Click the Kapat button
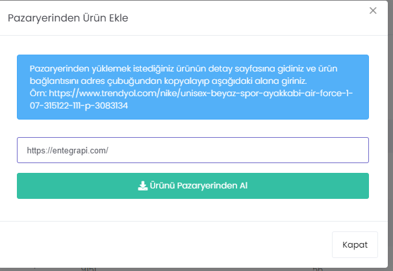Image resolution: width=393 pixels, height=271 pixels. pyautogui.click(x=355, y=244)
